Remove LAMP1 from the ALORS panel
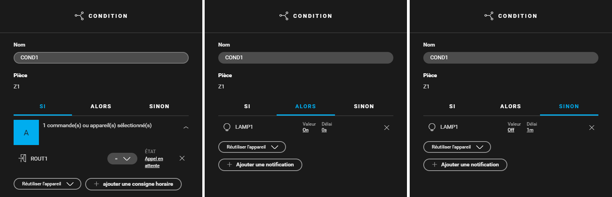 387,128
